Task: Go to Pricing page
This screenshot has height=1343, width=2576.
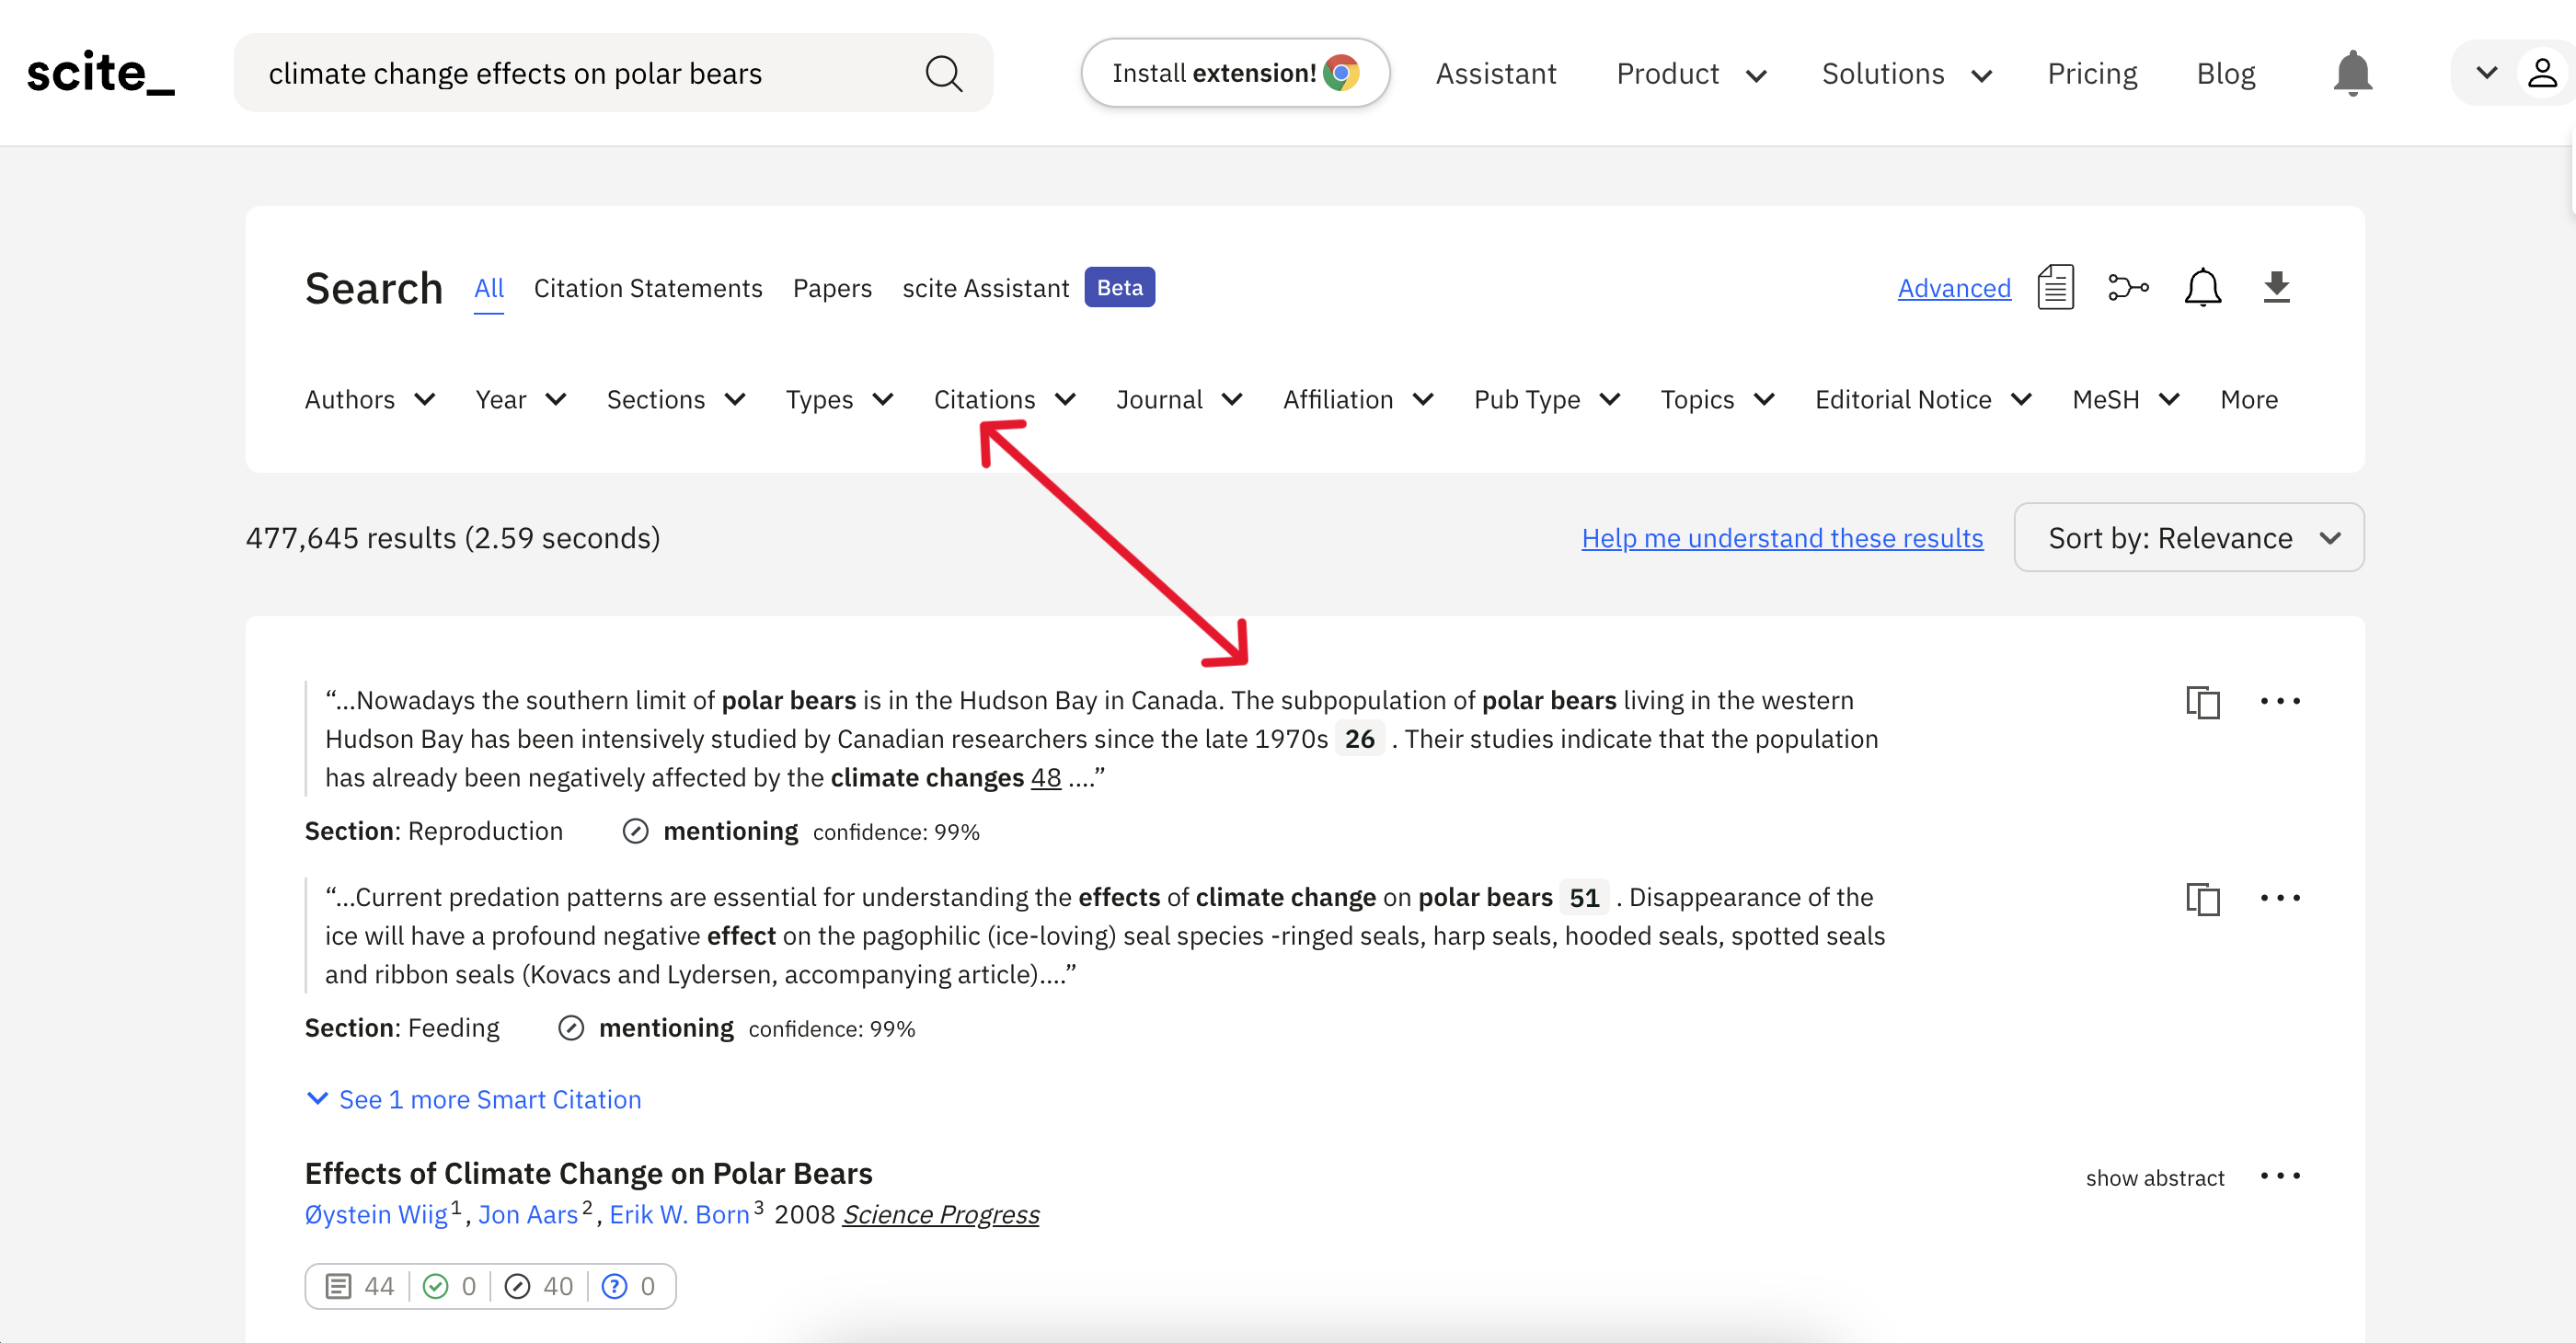Action: [2092, 74]
